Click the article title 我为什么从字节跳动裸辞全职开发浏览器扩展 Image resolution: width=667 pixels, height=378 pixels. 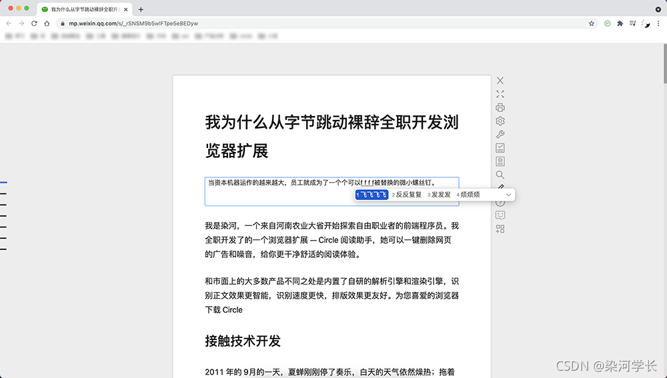click(331, 137)
